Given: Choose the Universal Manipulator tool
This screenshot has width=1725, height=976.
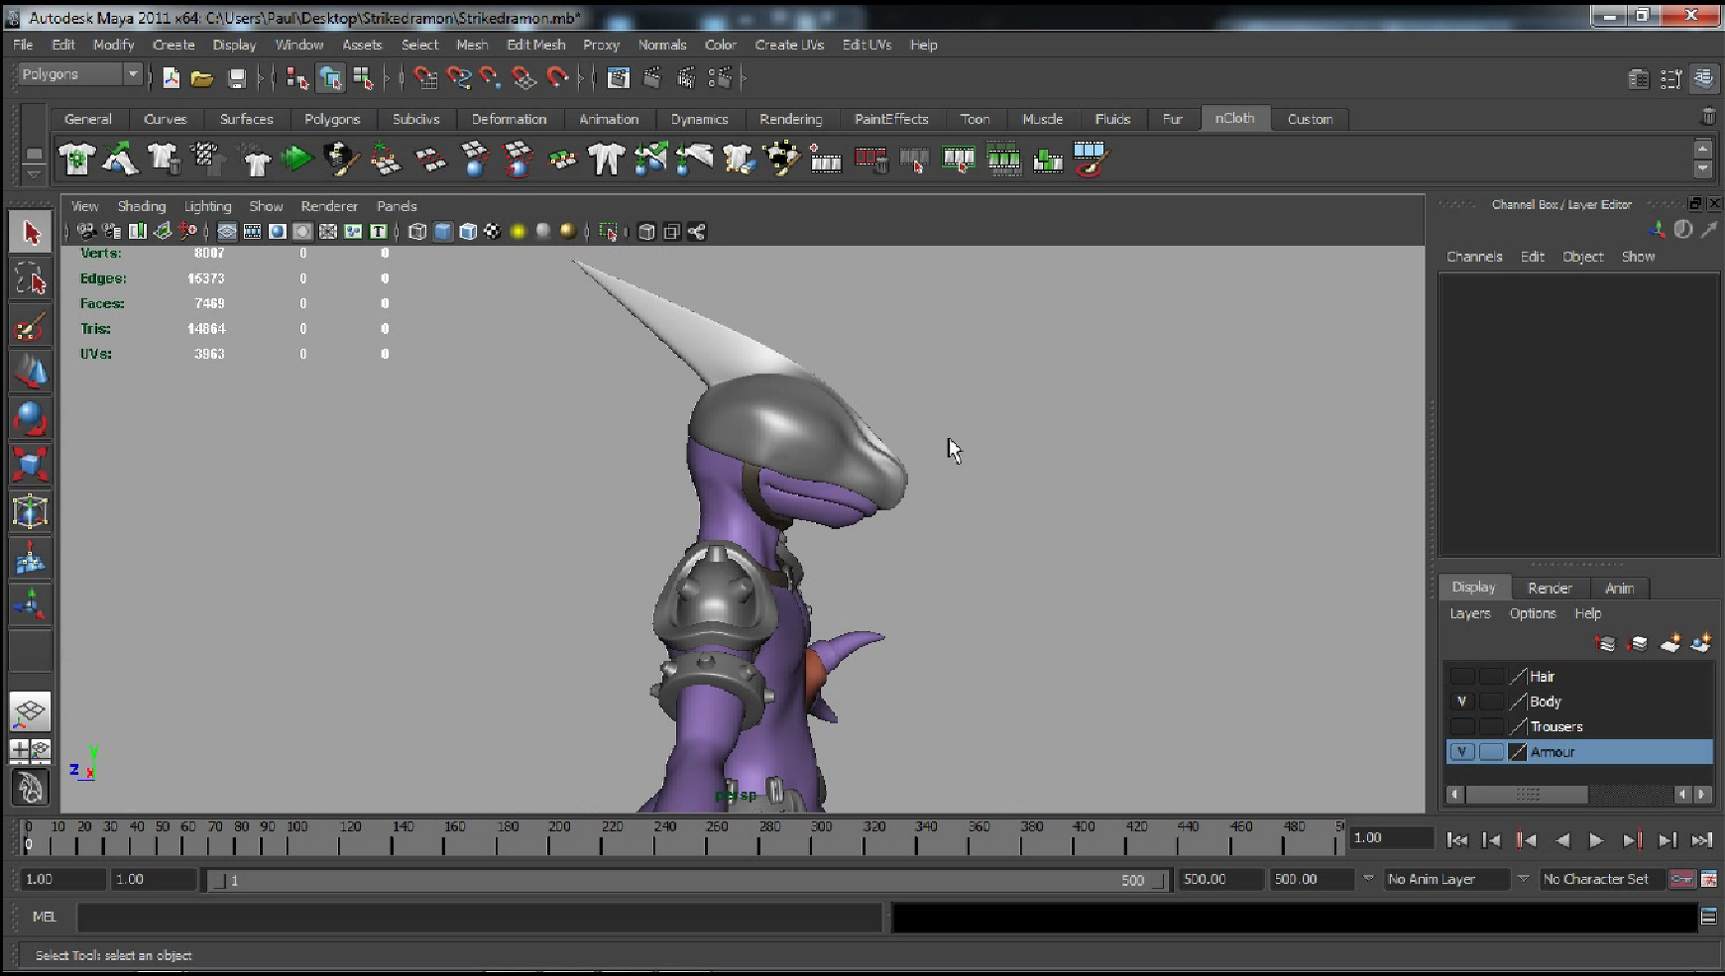Looking at the screenshot, I should 31,511.
